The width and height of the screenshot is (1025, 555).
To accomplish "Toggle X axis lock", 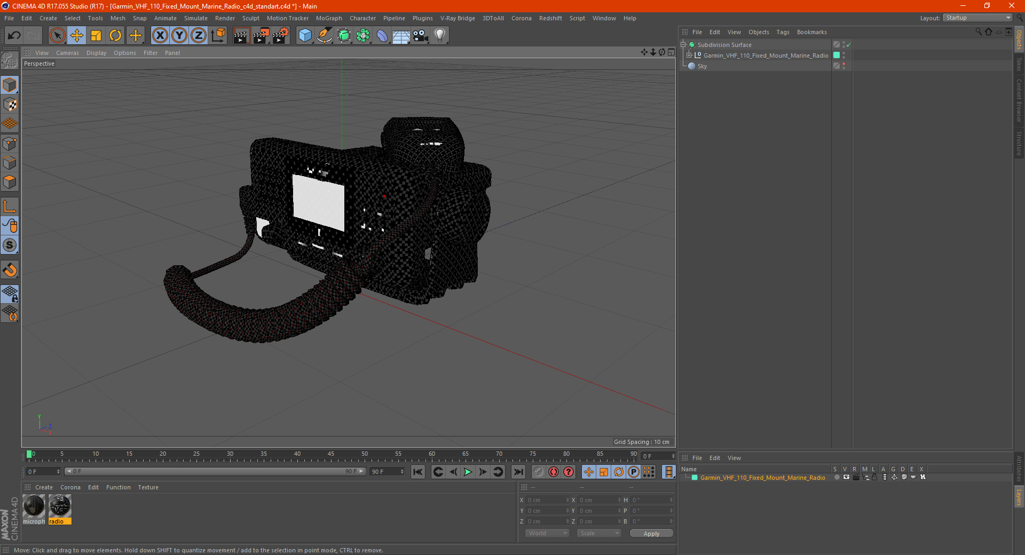I will 160,36.
